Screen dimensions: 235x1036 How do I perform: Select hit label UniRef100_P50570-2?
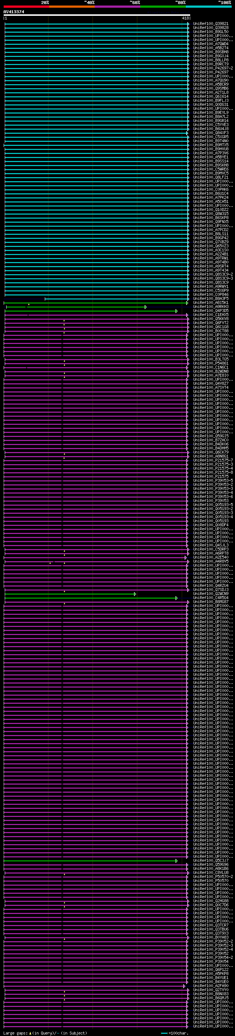click(x=213, y=877)
